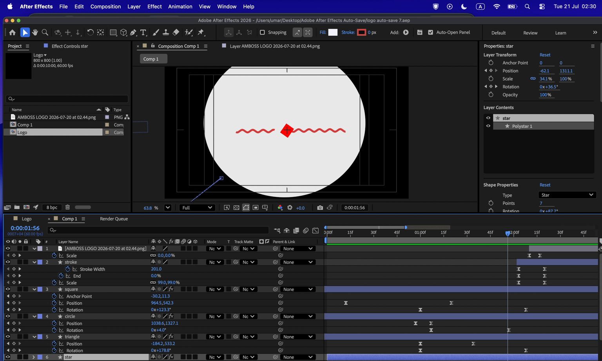
Task: Select the Eraser tool
Action: click(x=176, y=33)
